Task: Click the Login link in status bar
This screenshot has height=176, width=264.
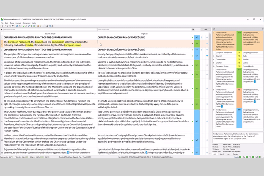Action: click(237, 157)
